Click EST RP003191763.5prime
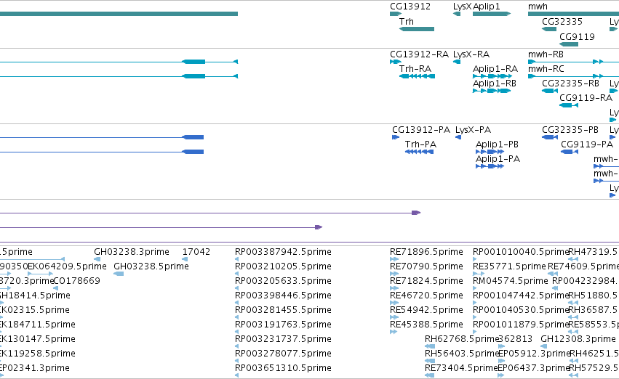 [283, 325]
